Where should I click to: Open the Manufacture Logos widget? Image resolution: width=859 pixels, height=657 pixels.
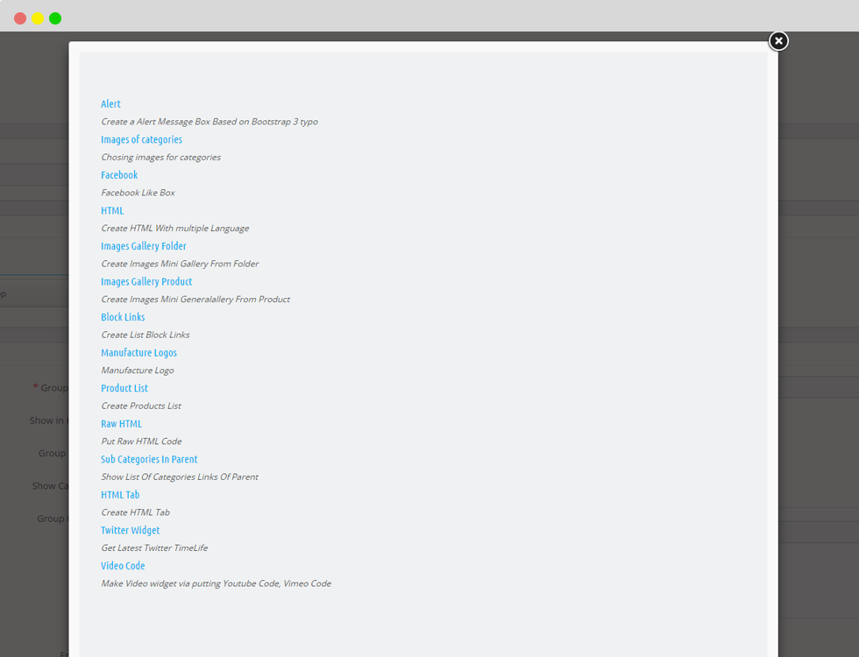coord(138,352)
